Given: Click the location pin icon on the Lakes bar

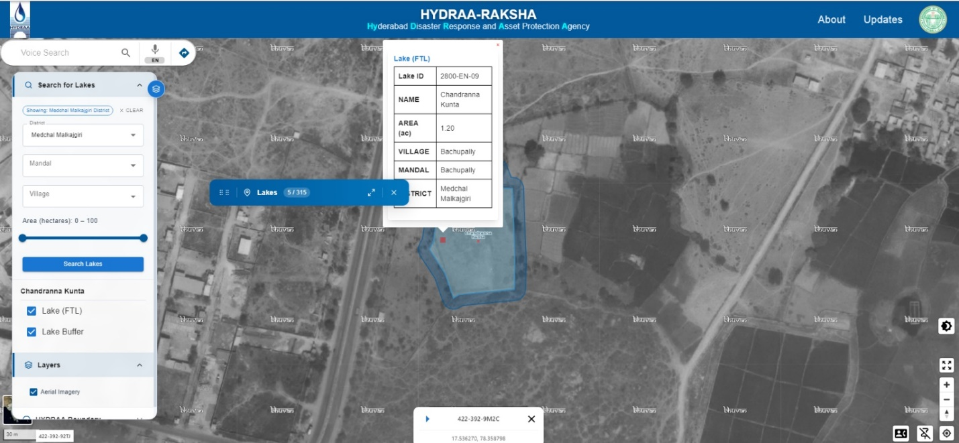Looking at the screenshot, I should pos(247,192).
